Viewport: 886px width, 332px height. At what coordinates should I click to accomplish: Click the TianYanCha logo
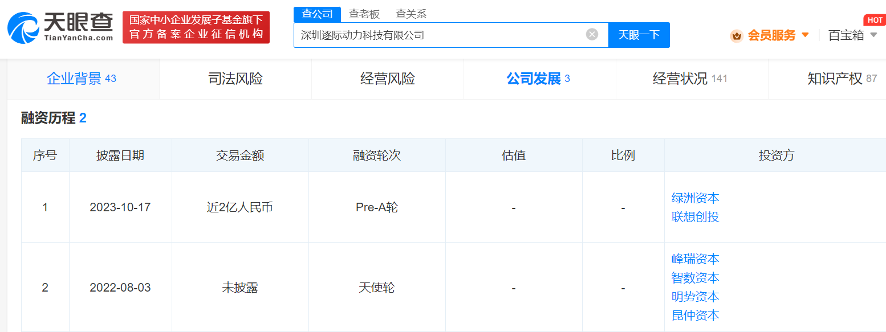point(60,27)
